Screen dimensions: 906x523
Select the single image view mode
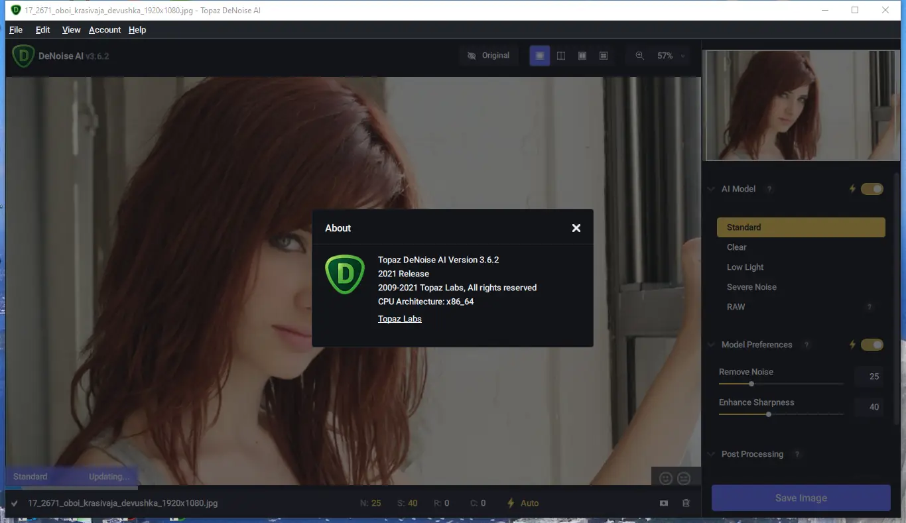tap(539, 56)
